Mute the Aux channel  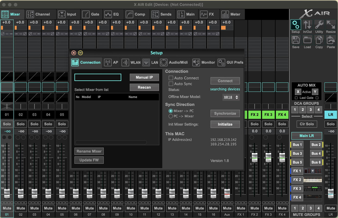[227, 208]
